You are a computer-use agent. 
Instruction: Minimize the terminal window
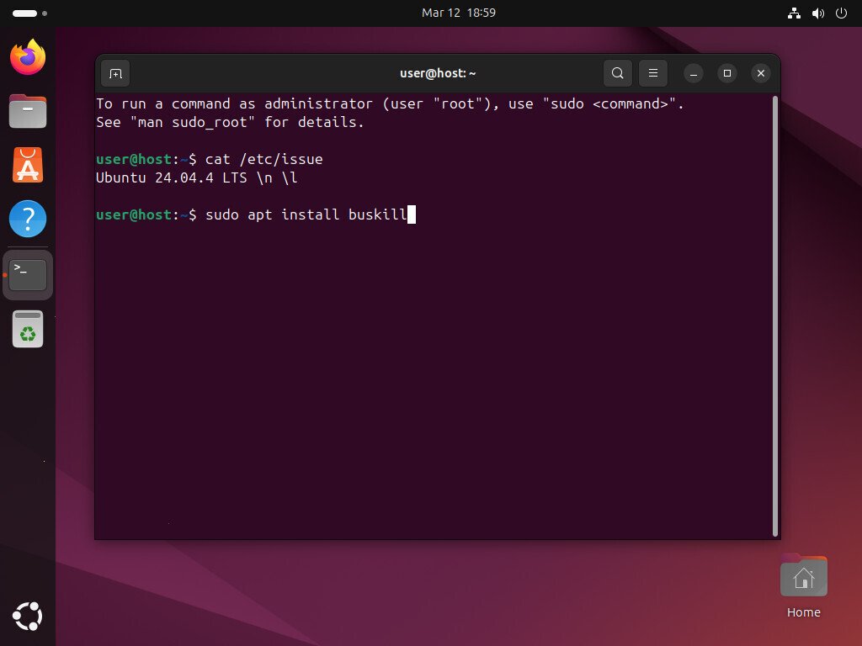[x=693, y=74]
